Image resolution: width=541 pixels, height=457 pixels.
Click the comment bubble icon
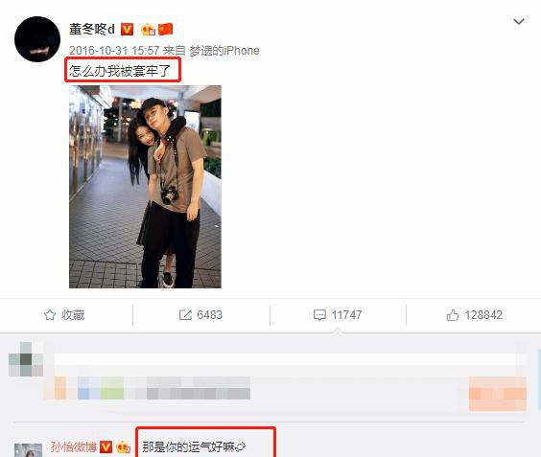(x=319, y=315)
